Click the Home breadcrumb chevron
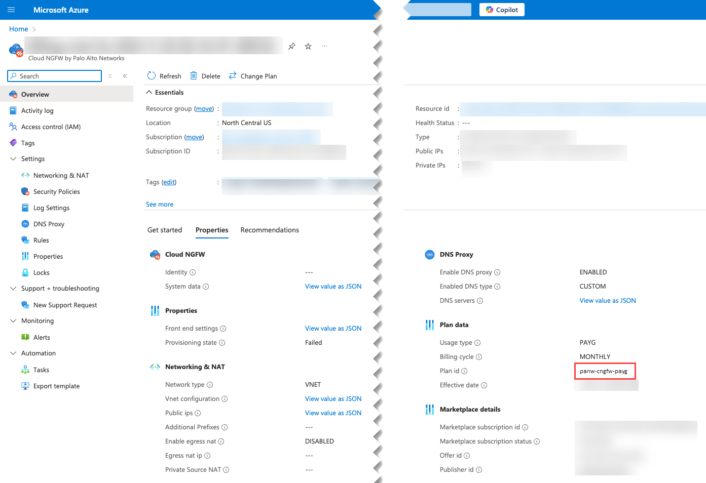This screenshot has height=483, width=706. pyautogui.click(x=34, y=29)
